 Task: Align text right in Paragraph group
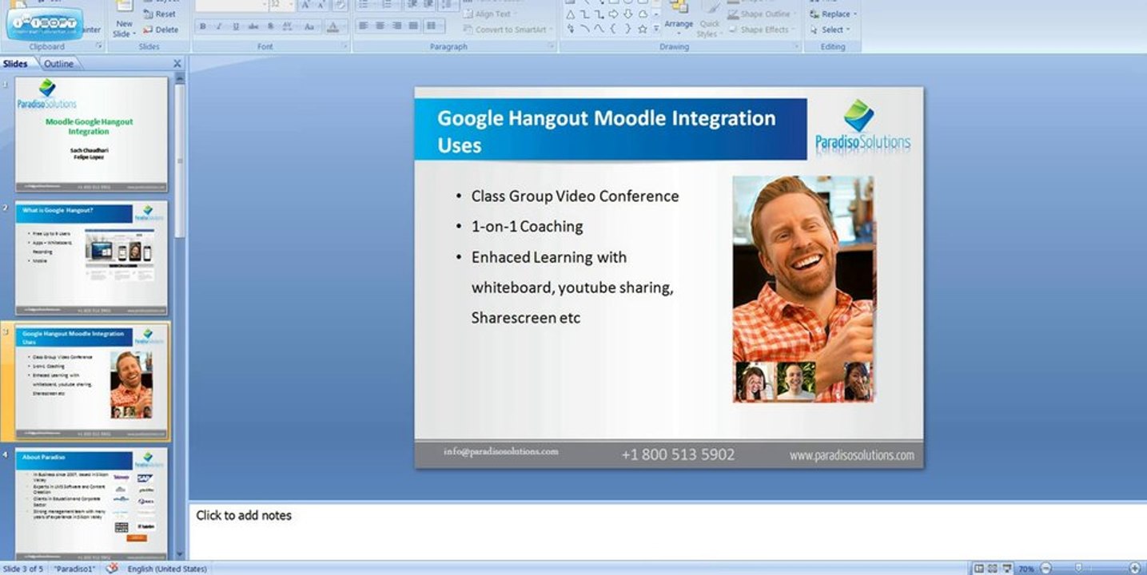(x=396, y=26)
